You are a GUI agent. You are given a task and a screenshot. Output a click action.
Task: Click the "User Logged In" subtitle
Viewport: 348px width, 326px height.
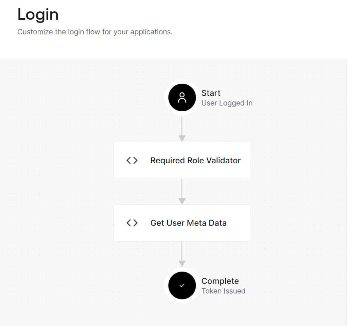click(227, 103)
